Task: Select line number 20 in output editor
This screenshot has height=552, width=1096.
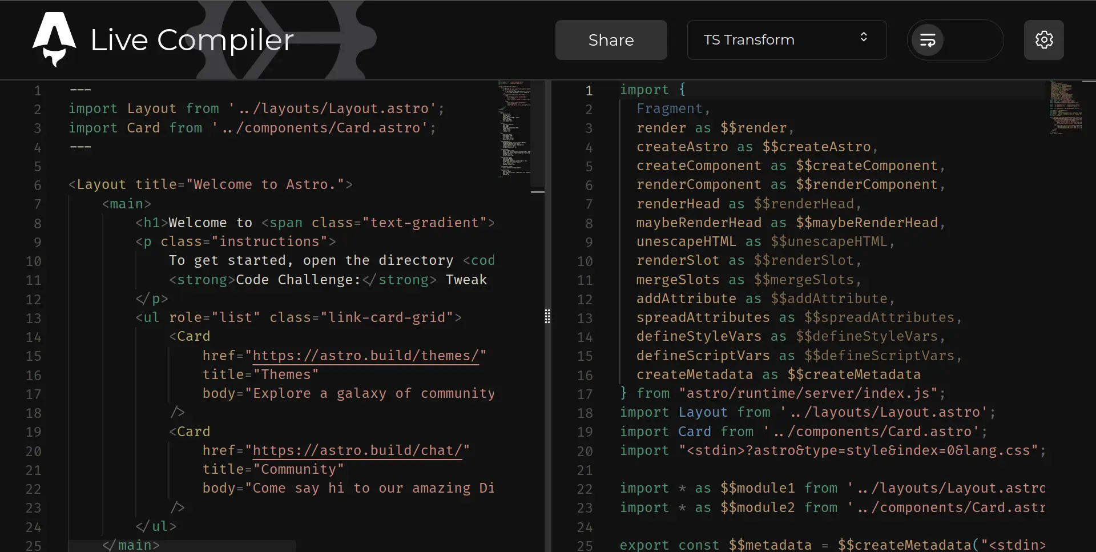Action: point(585,451)
